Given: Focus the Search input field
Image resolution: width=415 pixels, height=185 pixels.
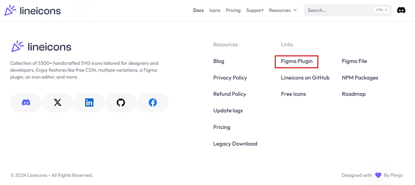Looking at the screenshot, I should [348, 10].
